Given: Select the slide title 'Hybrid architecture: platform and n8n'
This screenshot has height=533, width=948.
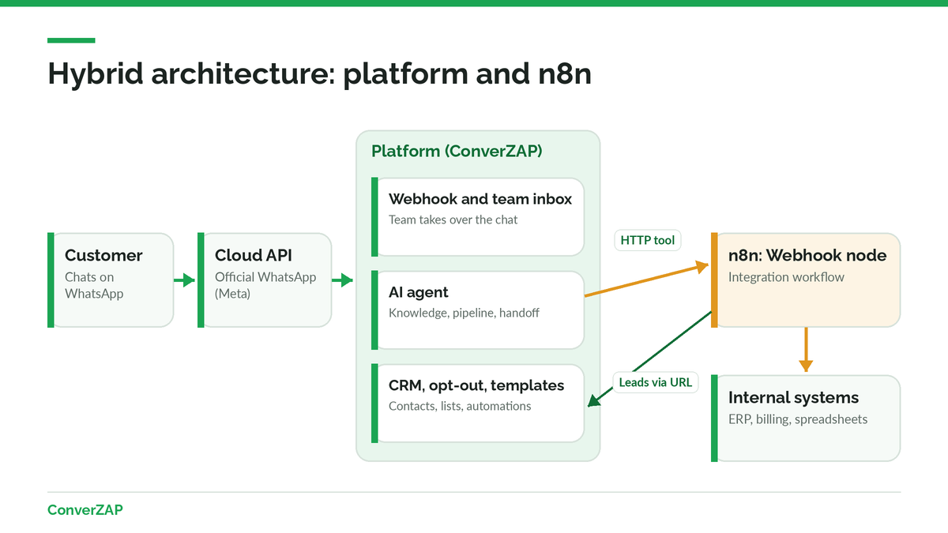Looking at the screenshot, I should (319, 73).
